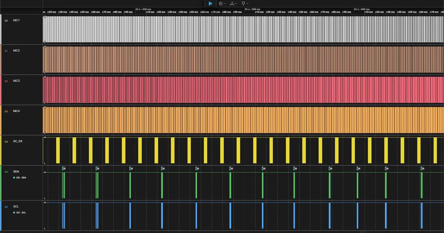Click the 25 s : 500 ms ruler label
444x233 pixels.
[x=253, y=9]
